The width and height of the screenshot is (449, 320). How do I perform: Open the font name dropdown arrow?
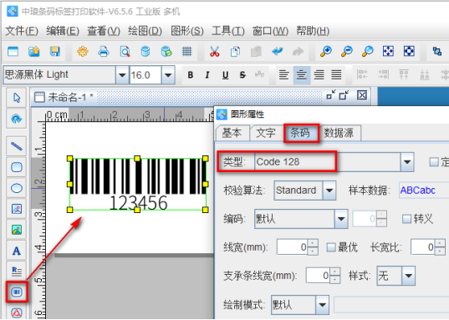coord(122,75)
